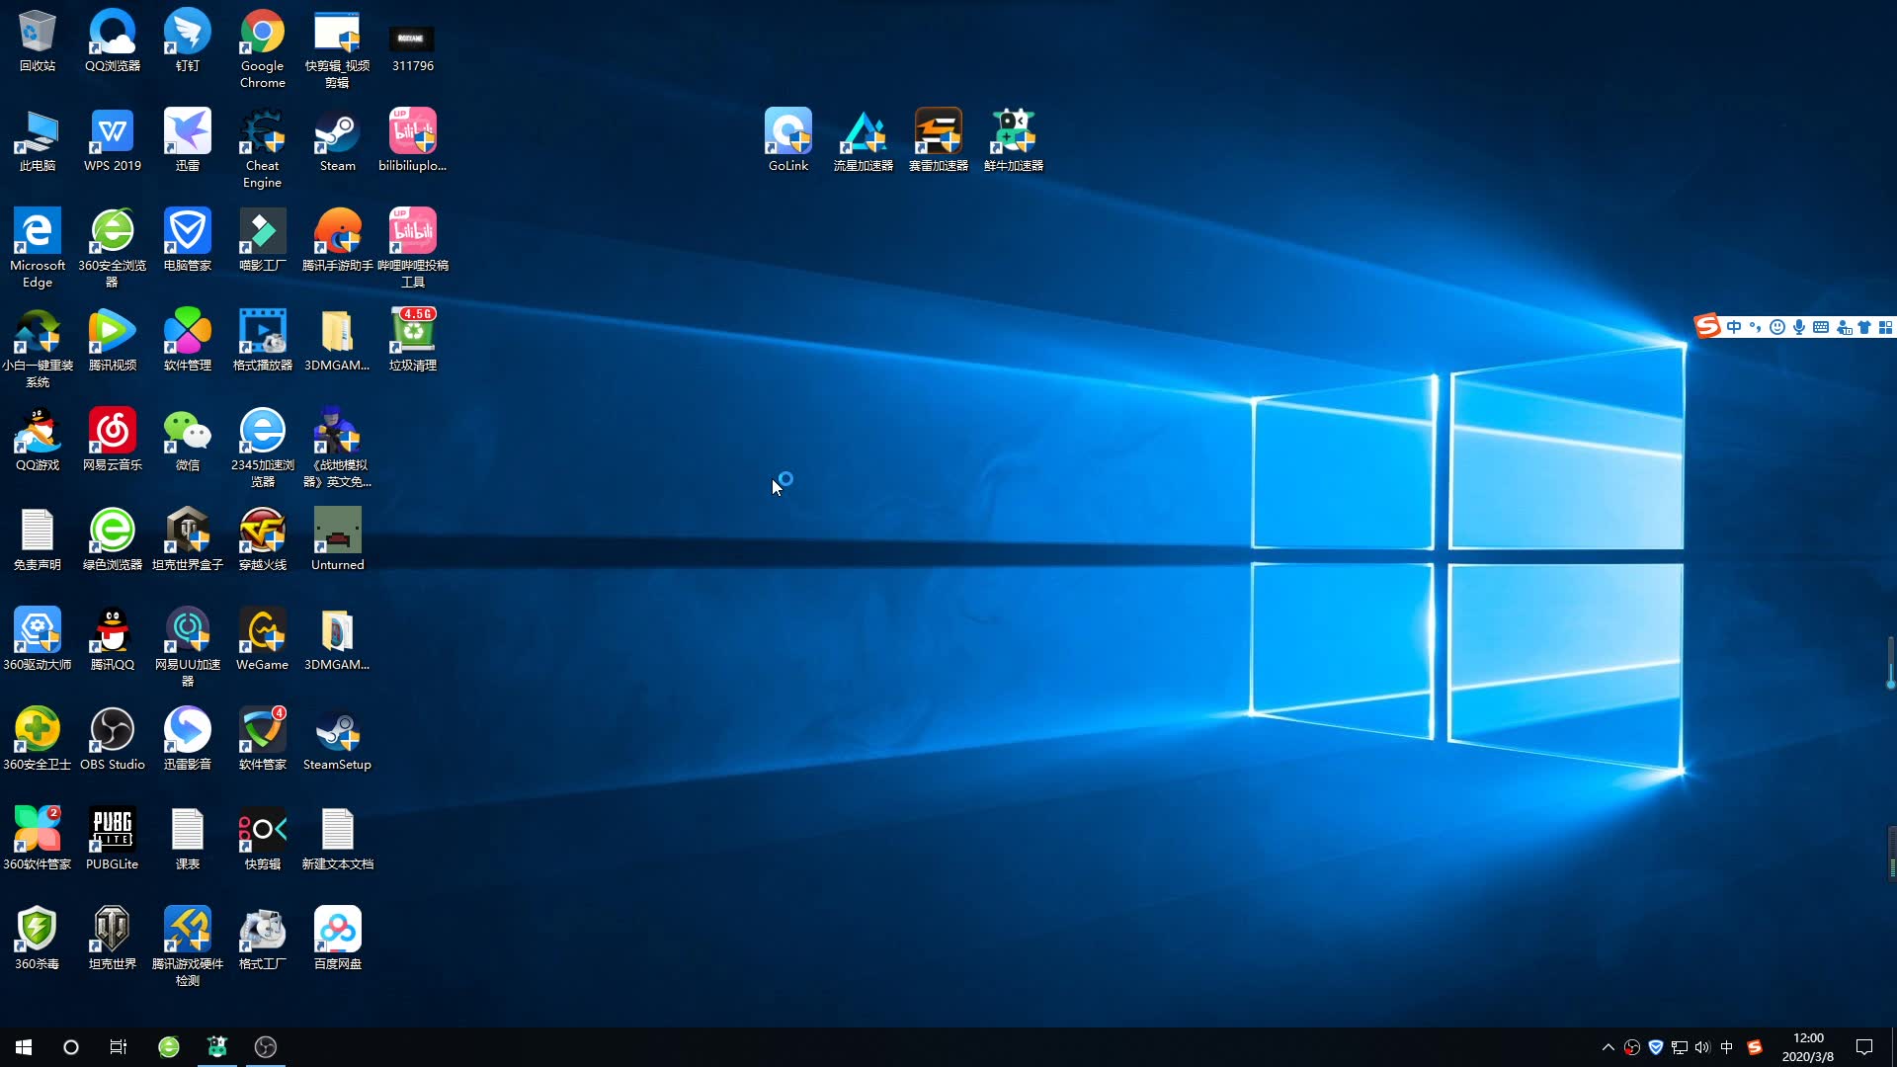
Task: Open Cheat Engine shortcut
Action: [x=263, y=149]
